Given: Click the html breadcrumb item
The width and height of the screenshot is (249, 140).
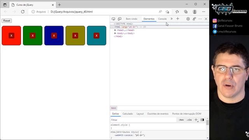Looking at the screenshot, I should [x=114, y=108].
